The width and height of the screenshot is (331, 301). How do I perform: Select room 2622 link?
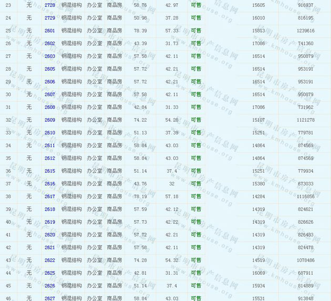[50, 260]
